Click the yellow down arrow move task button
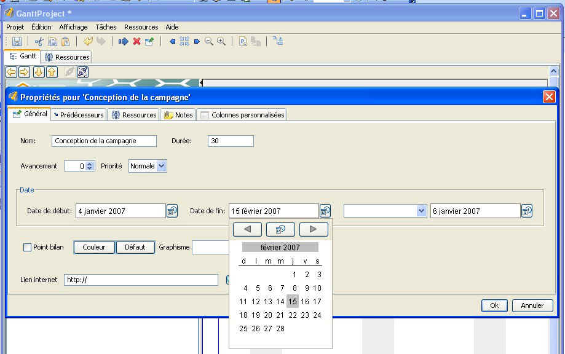565x354 pixels. point(39,73)
